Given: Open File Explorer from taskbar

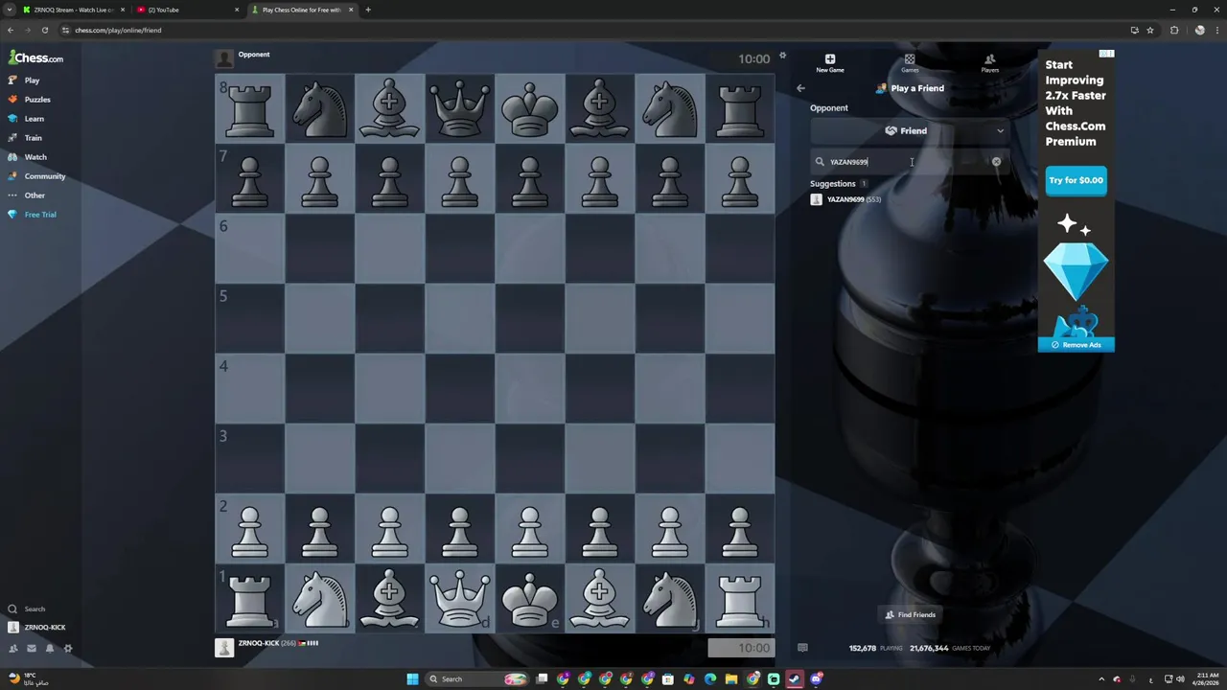Looking at the screenshot, I should (731, 679).
